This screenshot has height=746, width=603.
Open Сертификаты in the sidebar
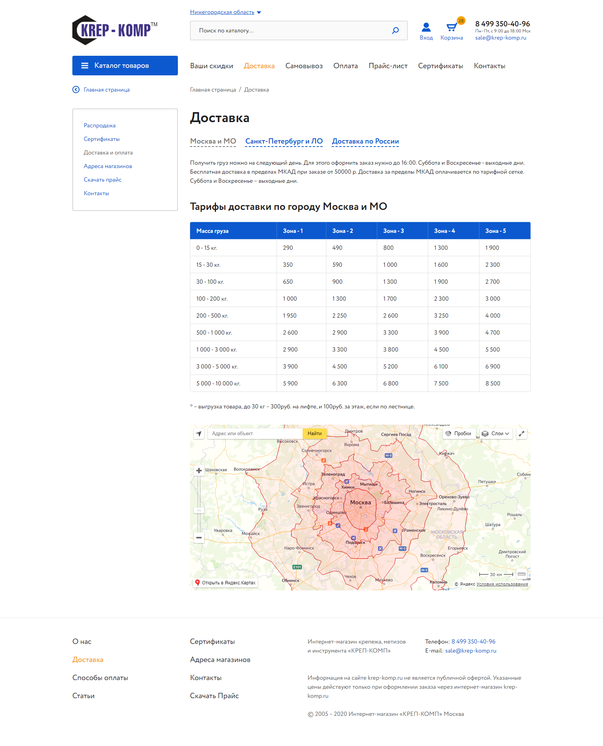(x=102, y=139)
